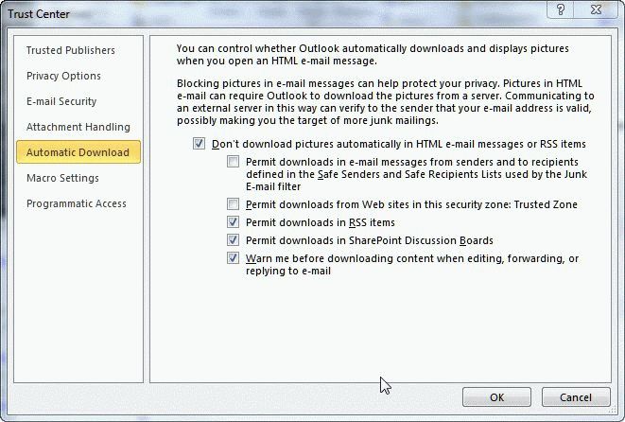Viewport: 625px width, 422px height.
Task: Check Permit downloads from Trusted Zone sites
Action: [234, 204]
